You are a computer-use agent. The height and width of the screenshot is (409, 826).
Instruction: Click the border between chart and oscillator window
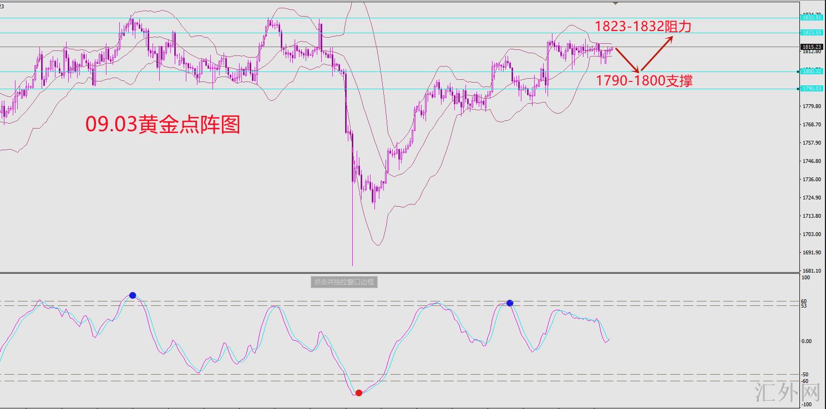pyautogui.click(x=399, y=272)
